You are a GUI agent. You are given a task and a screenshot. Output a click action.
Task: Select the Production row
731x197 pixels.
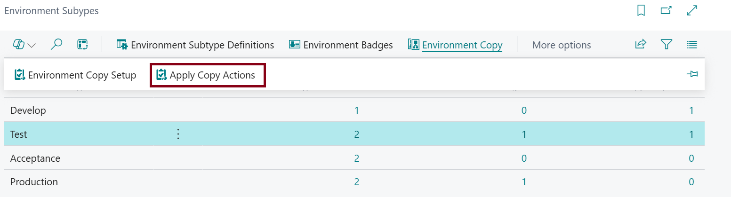click(34, 182)
